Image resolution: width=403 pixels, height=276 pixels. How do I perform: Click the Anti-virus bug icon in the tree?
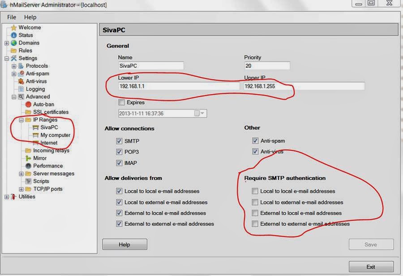click(21, 81)
